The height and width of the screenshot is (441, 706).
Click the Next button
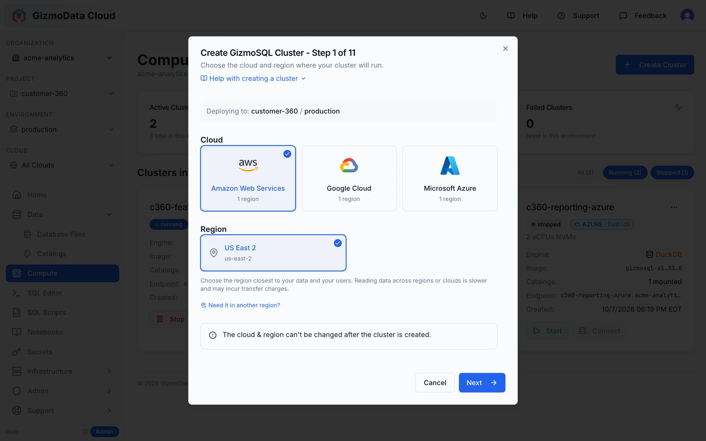(482, 383)
